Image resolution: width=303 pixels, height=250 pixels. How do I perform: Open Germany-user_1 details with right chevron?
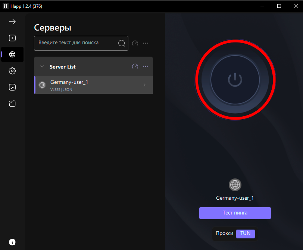pos(145,85)
